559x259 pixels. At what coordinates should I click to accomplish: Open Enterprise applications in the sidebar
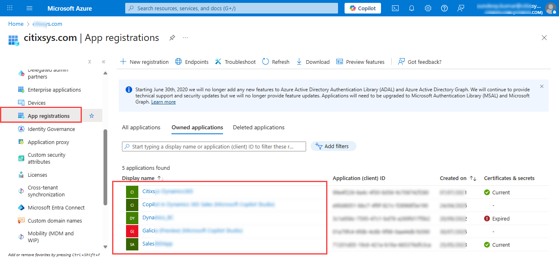pos(54,90)
